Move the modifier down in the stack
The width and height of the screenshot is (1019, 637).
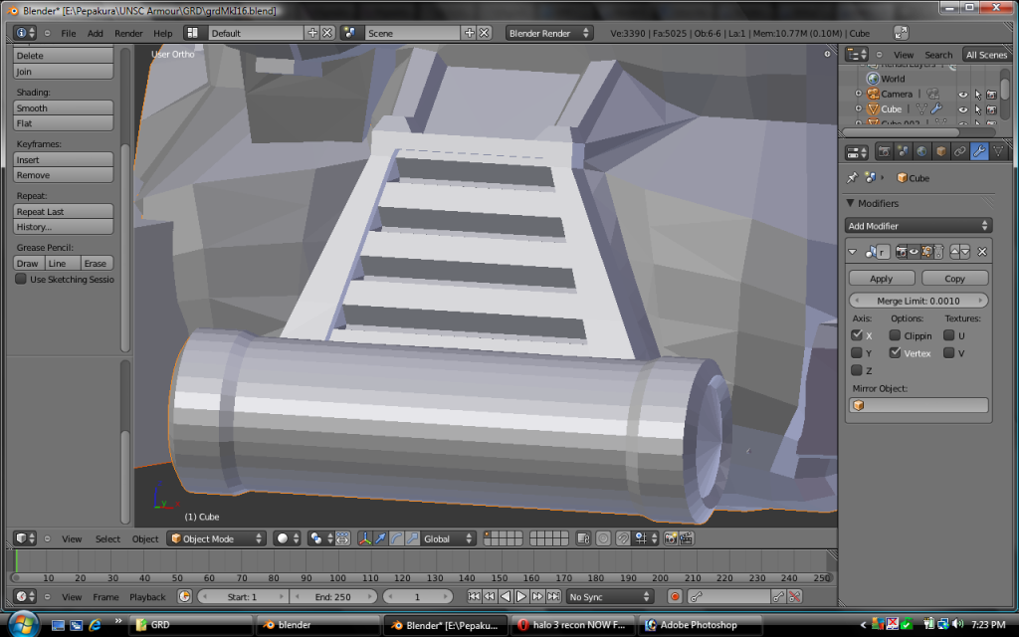click(x=965, y=252)
